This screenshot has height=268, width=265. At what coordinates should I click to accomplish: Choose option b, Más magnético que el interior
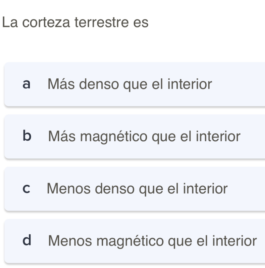click(x=134, y=136)
